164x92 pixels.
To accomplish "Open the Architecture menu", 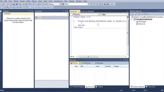I will 58,1.
